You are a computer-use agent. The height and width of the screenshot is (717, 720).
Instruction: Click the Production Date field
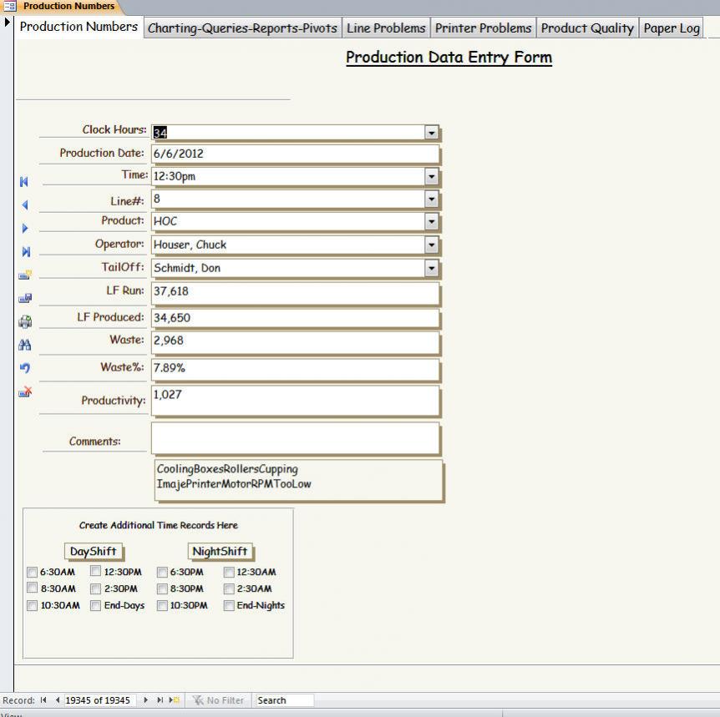(295, 154)
